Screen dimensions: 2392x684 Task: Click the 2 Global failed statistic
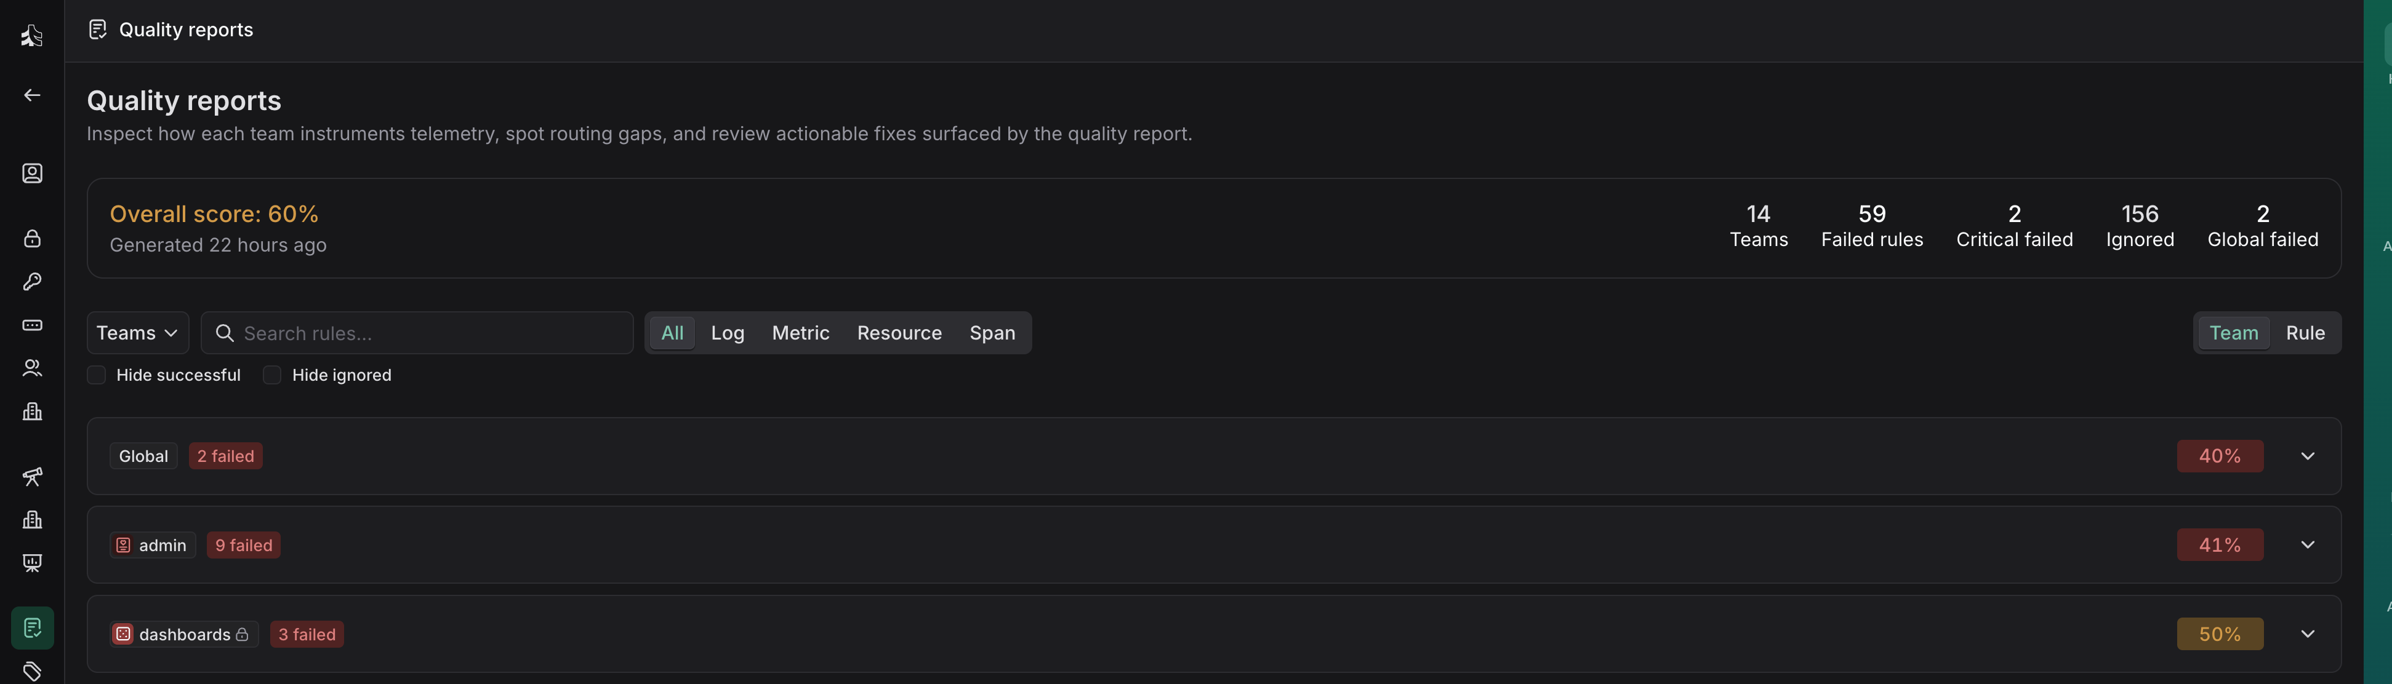2262,226
